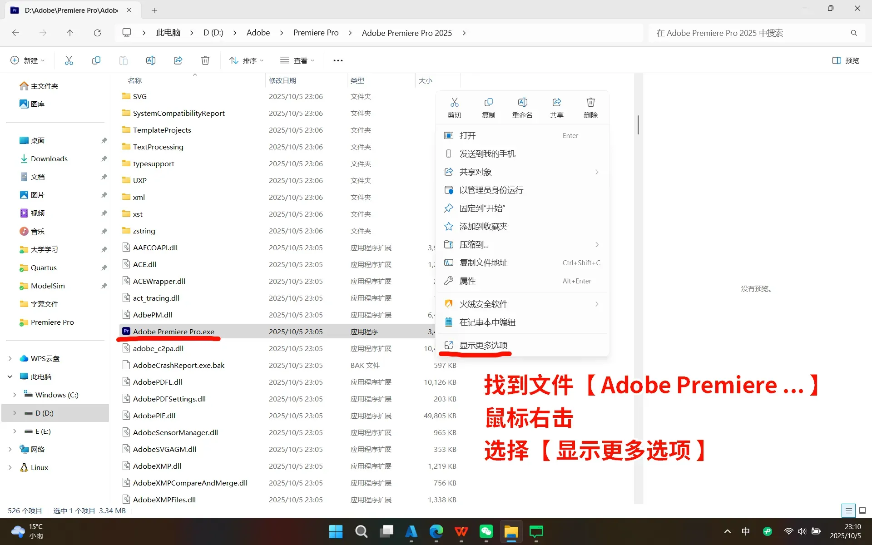Toggle the 预览 preview pane button
Viewport: 872px width, 545px height.
pyautogui.click(x=845, y=60)
